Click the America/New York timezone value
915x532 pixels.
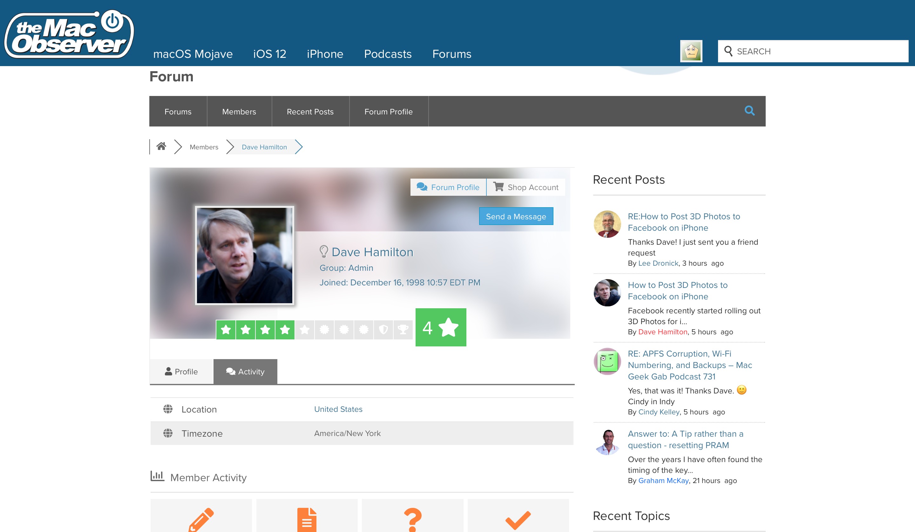347,433
